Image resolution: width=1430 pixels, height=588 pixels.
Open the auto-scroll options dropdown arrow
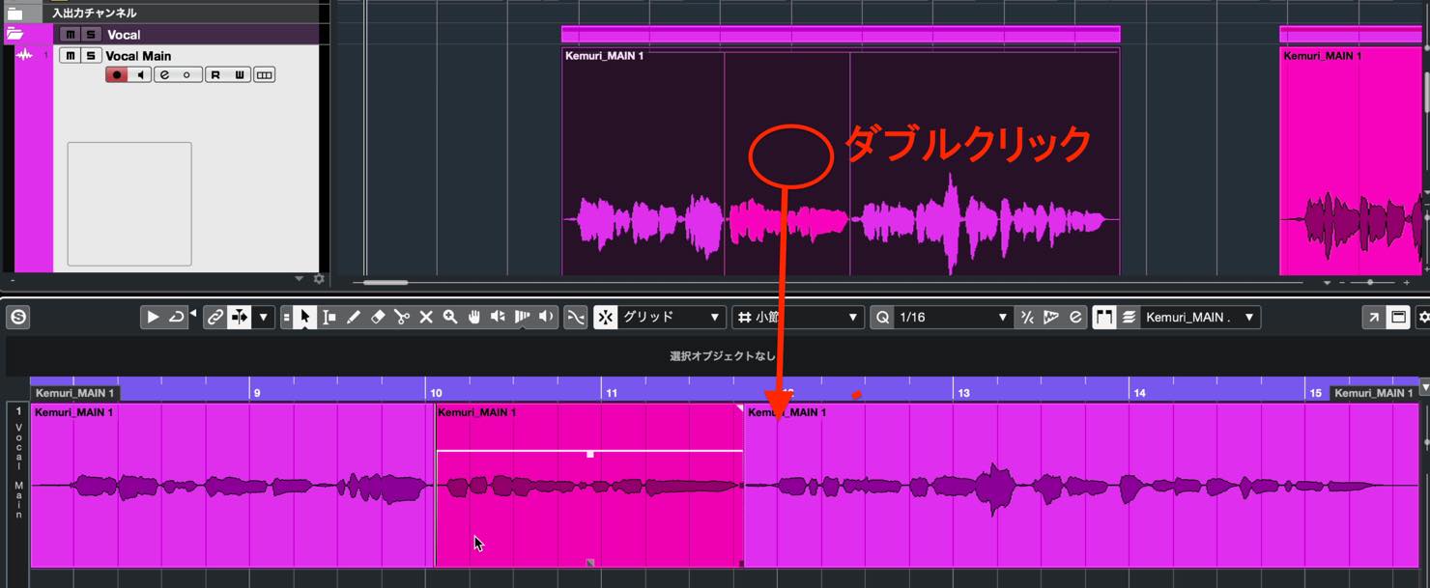coord(263,317)
